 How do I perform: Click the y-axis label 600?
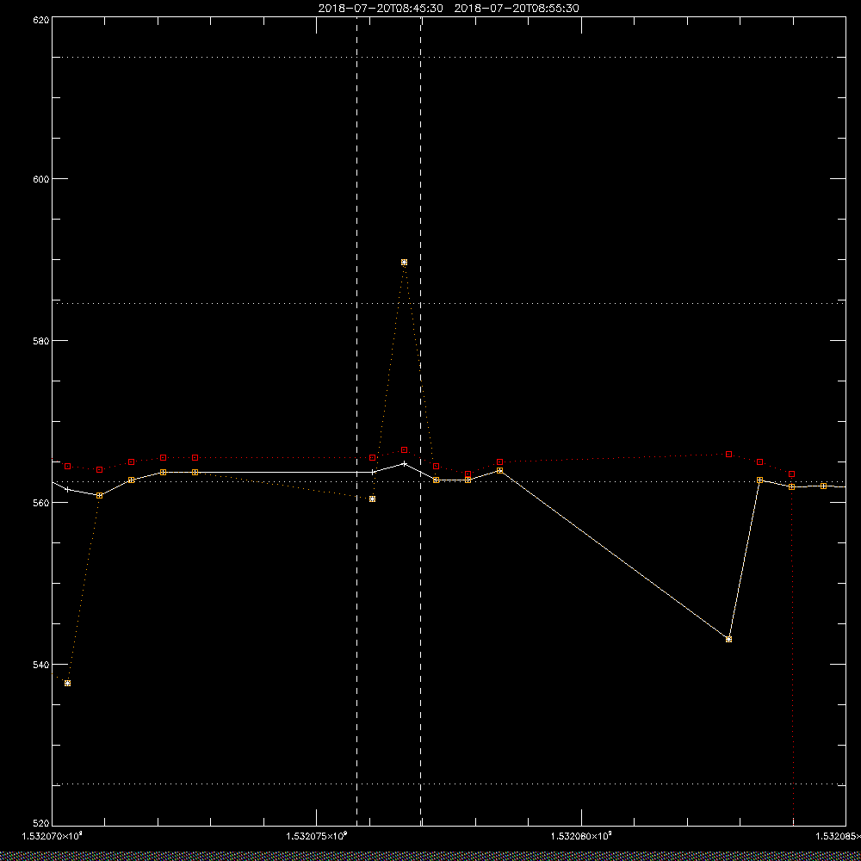pos(41,179)
